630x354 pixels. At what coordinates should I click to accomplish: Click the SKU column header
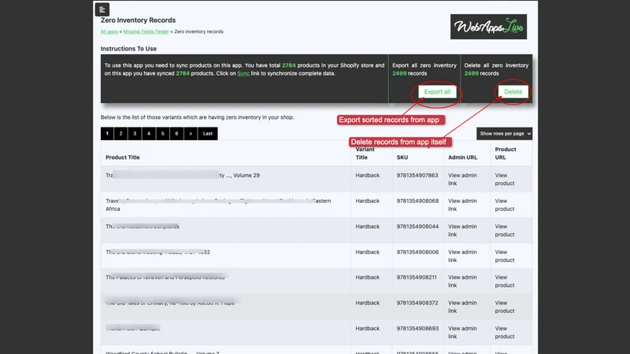(x=402, y=157)
